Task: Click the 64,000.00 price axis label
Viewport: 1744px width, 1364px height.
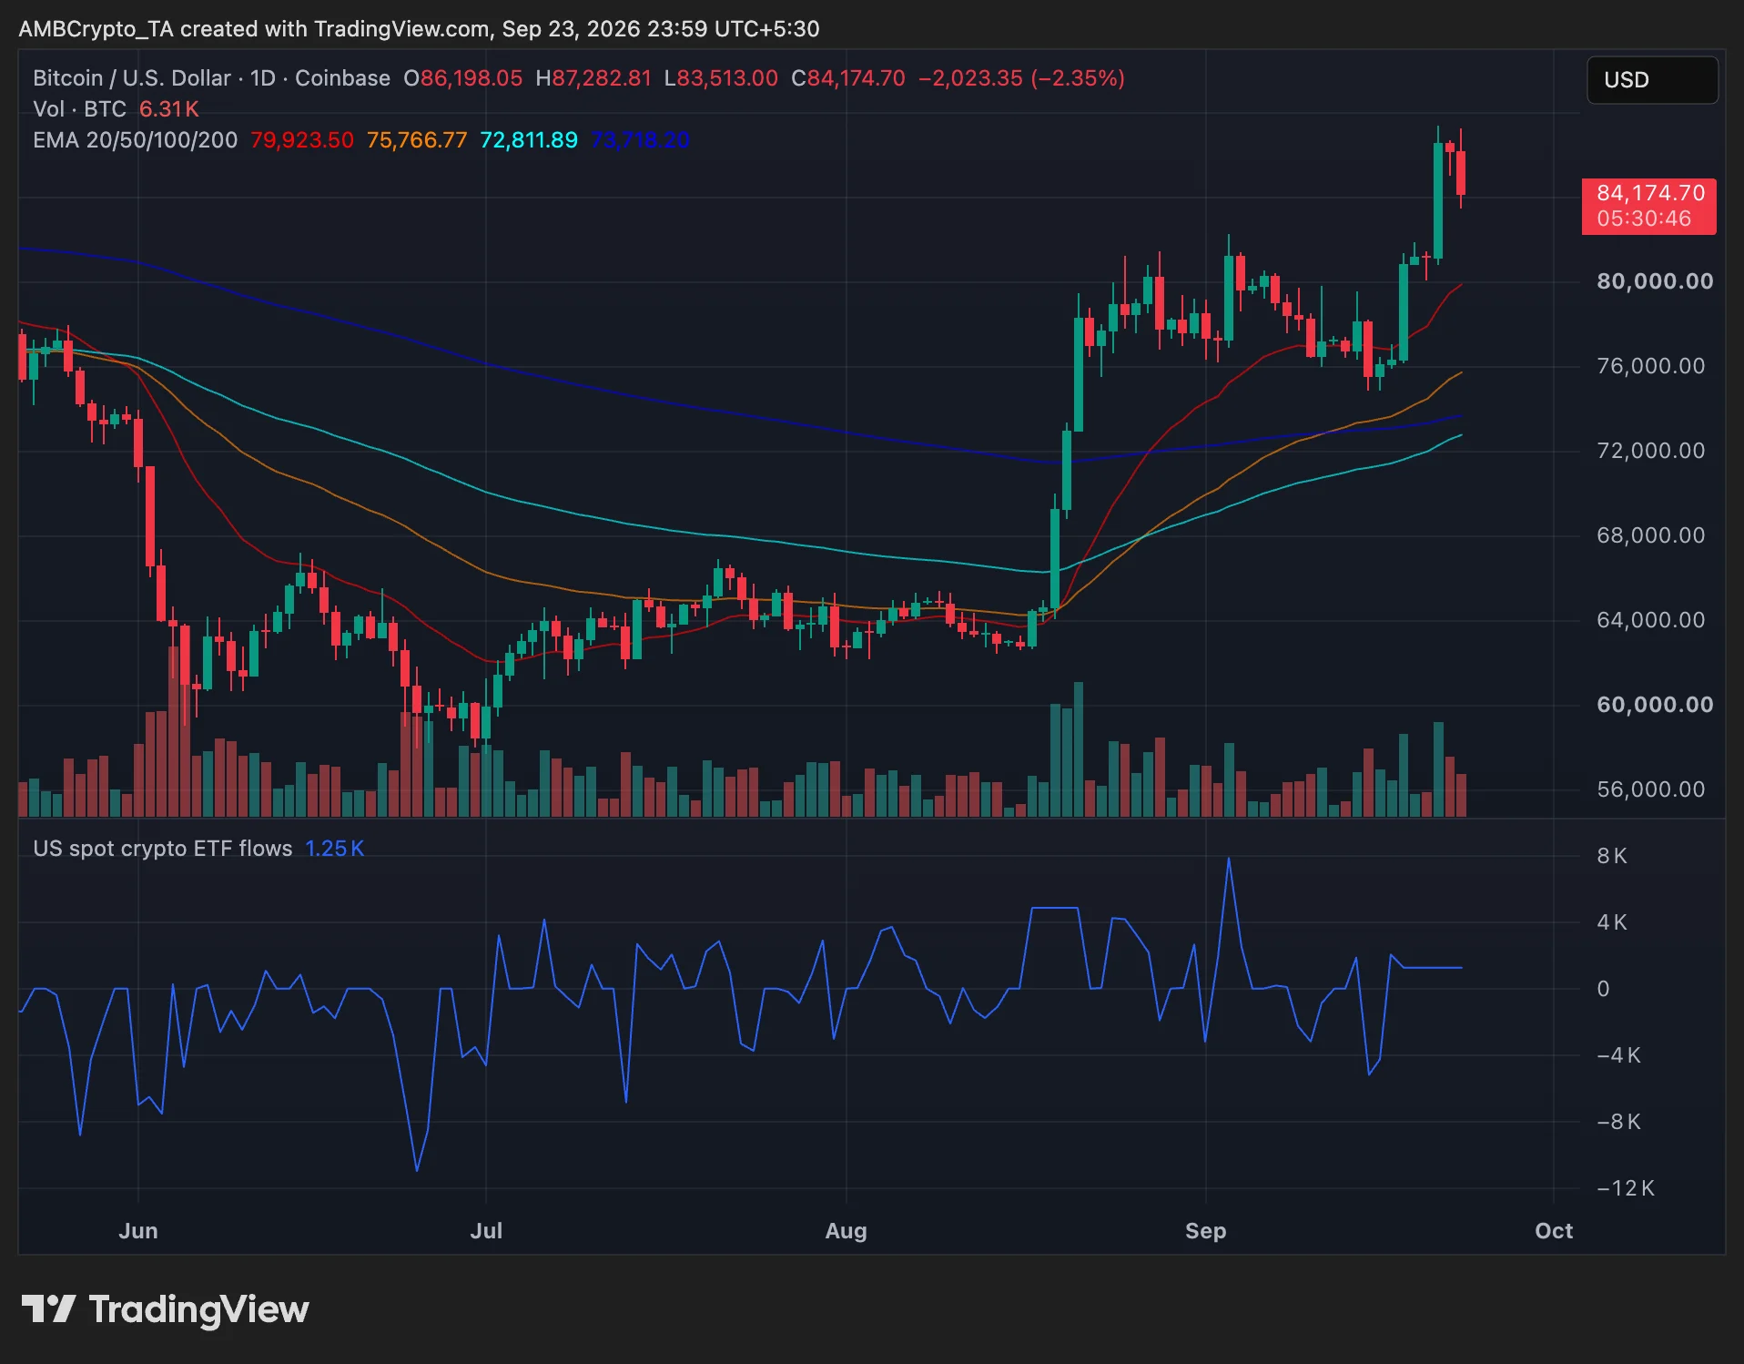Action: tap(1650, 620)
